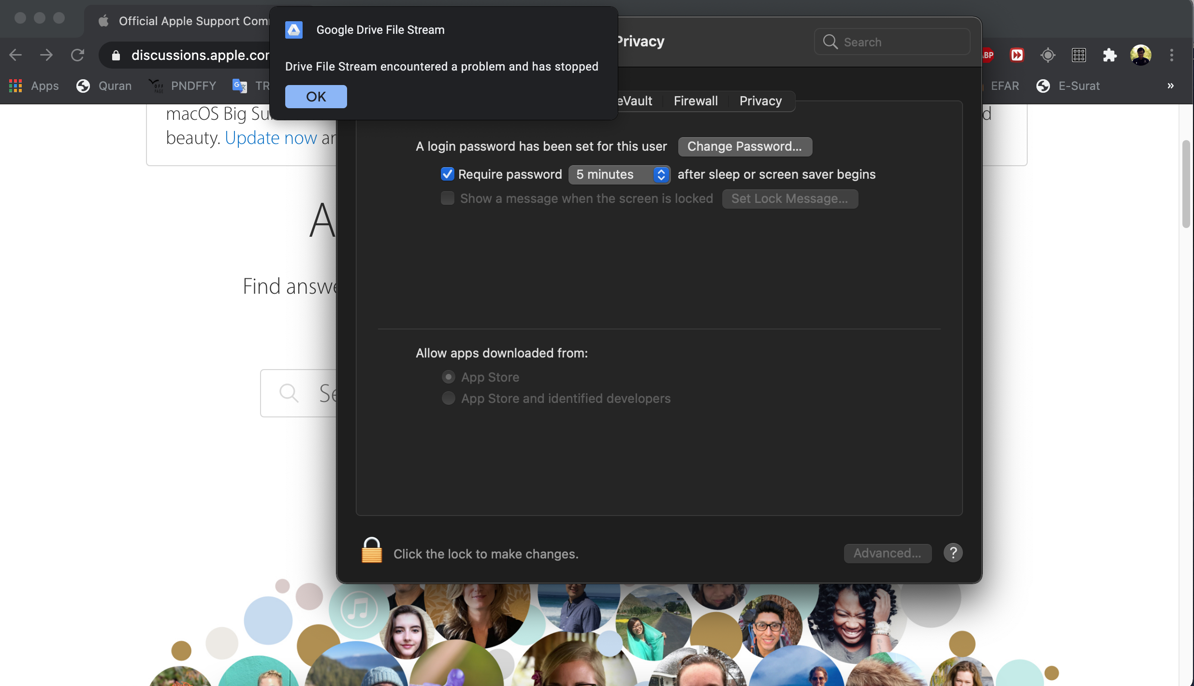
Task: Open Chrome three-dot menu
Action: (x=1171, y=55)
